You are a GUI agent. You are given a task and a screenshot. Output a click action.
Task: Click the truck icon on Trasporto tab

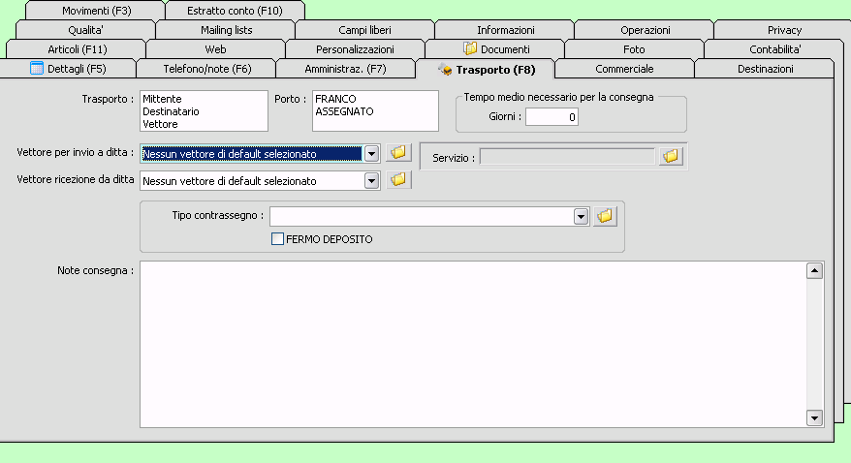tap(445, 70)
